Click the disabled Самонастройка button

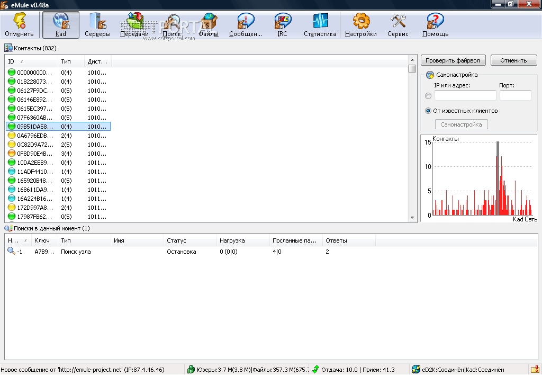(461, 124)
